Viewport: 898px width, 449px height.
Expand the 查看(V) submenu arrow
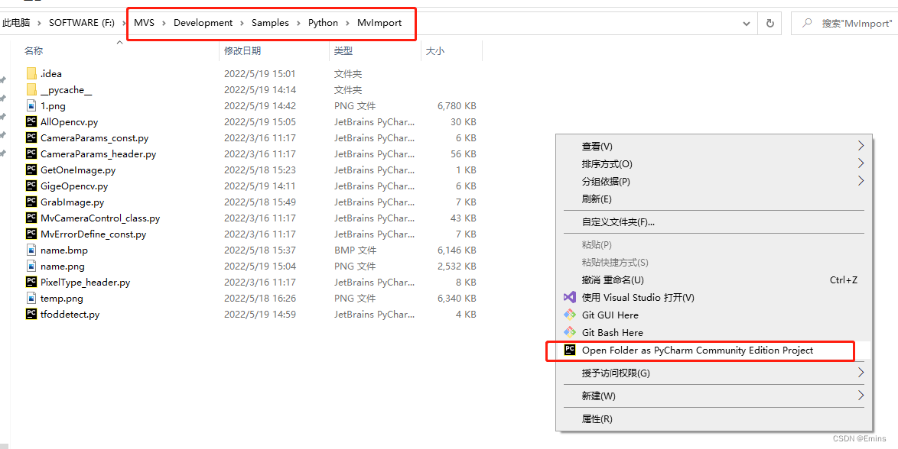pos(861,146)
